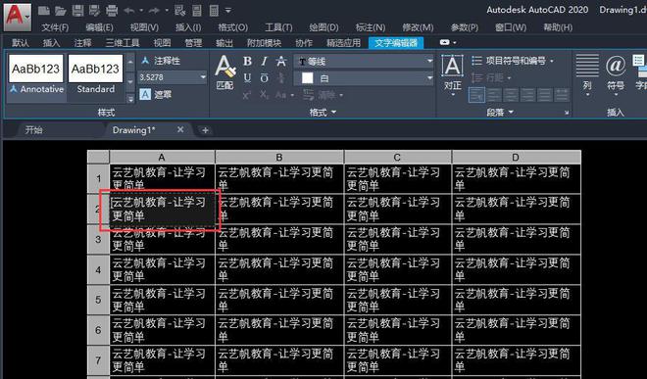Click the default paragraph alignment icon
The image size is (647, 379).
(476, 95)
